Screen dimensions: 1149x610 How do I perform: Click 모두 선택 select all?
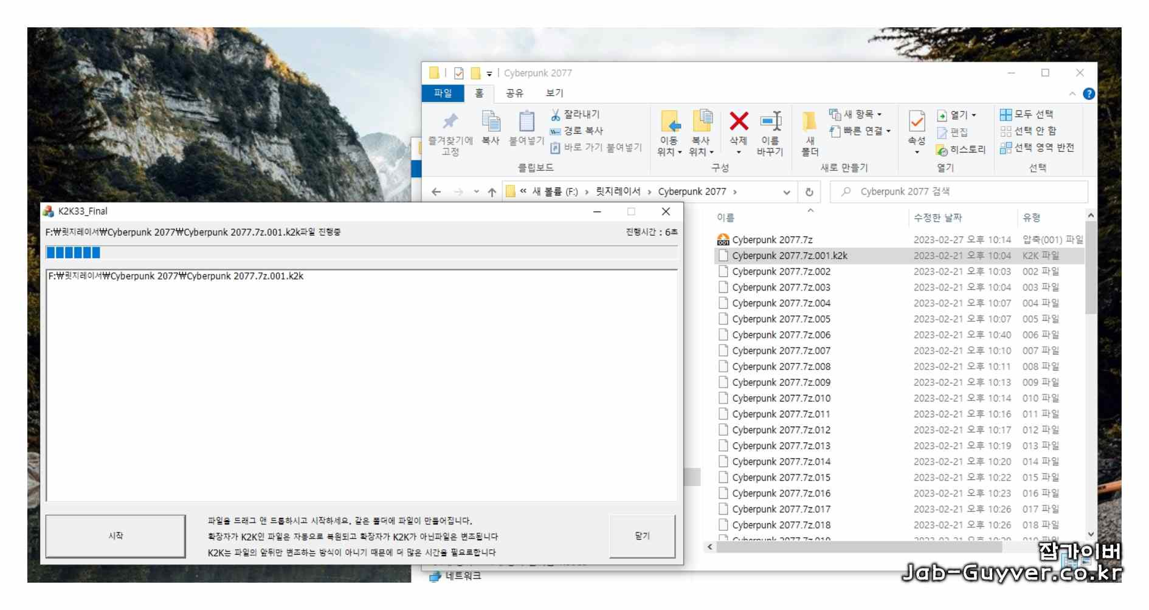tap(1027, 114)
